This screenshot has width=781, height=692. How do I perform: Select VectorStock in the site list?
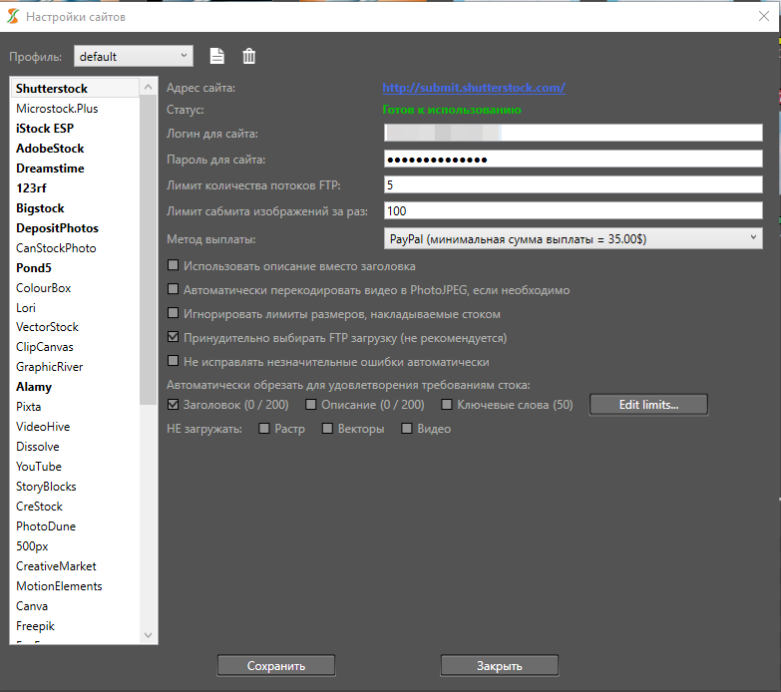pyautogui.click(x=75, y=327)
